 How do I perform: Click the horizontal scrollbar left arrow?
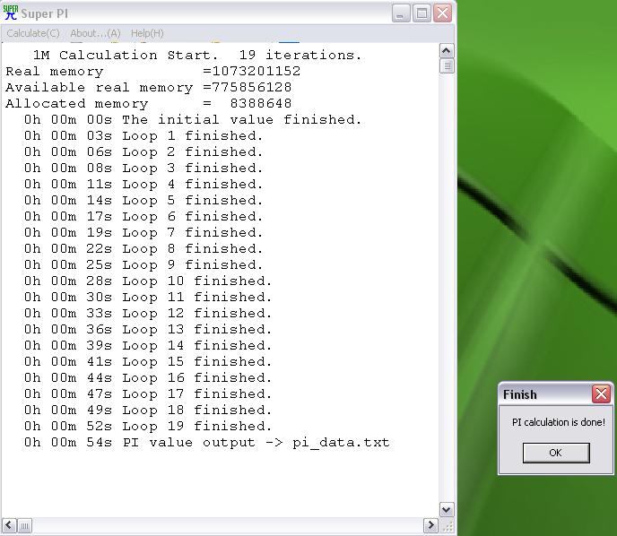pyautogui.click(x=9, y=525)
